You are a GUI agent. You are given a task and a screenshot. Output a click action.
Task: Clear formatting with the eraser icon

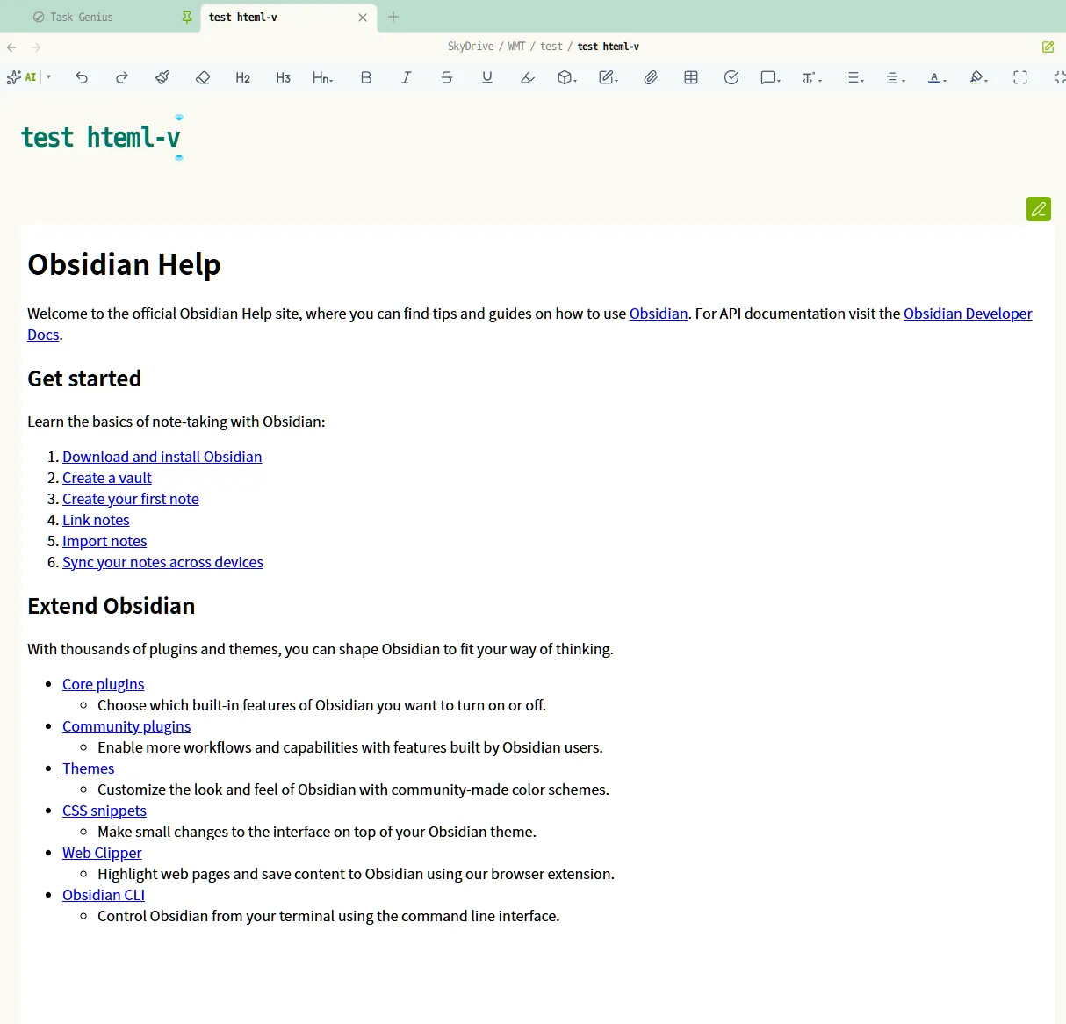(203, 77)
